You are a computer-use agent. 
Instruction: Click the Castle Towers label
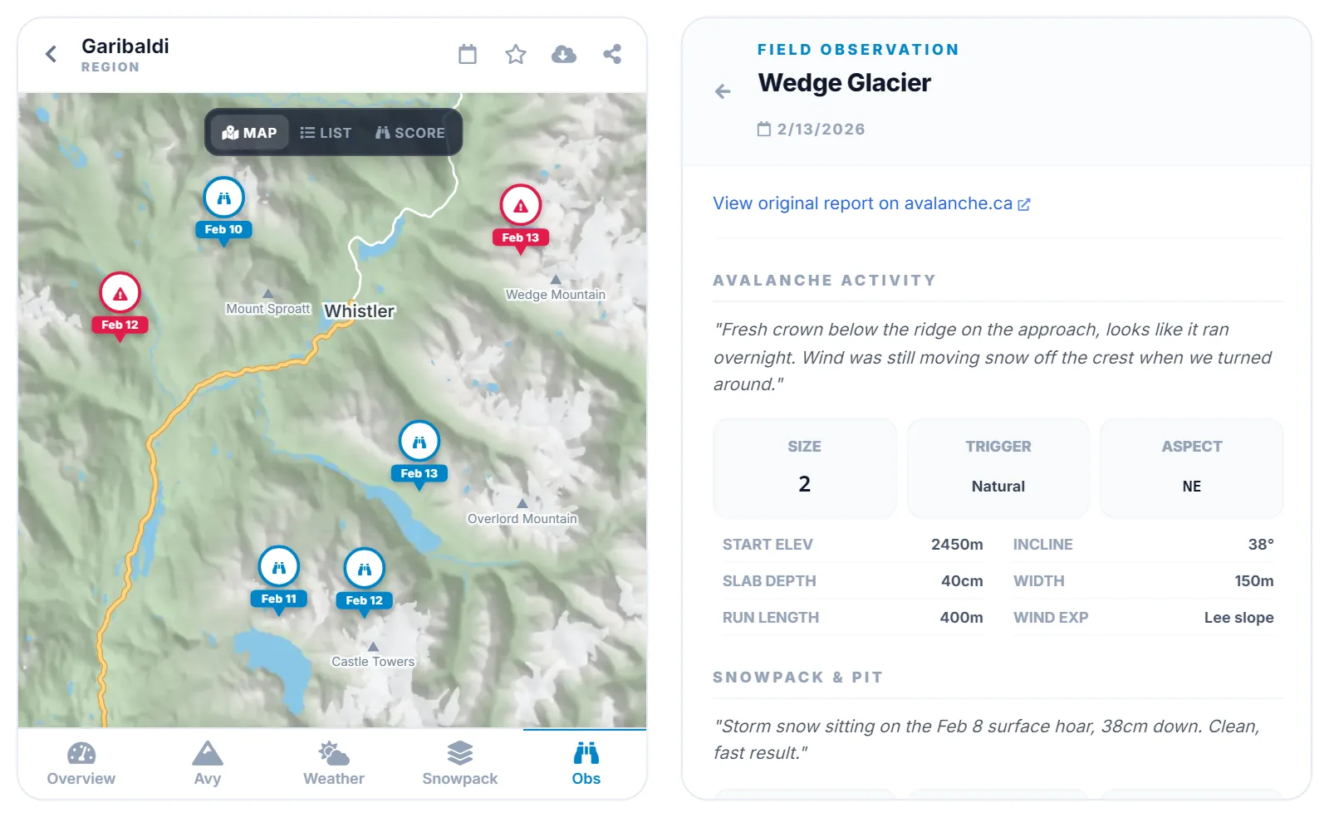[x=373, y=662]
